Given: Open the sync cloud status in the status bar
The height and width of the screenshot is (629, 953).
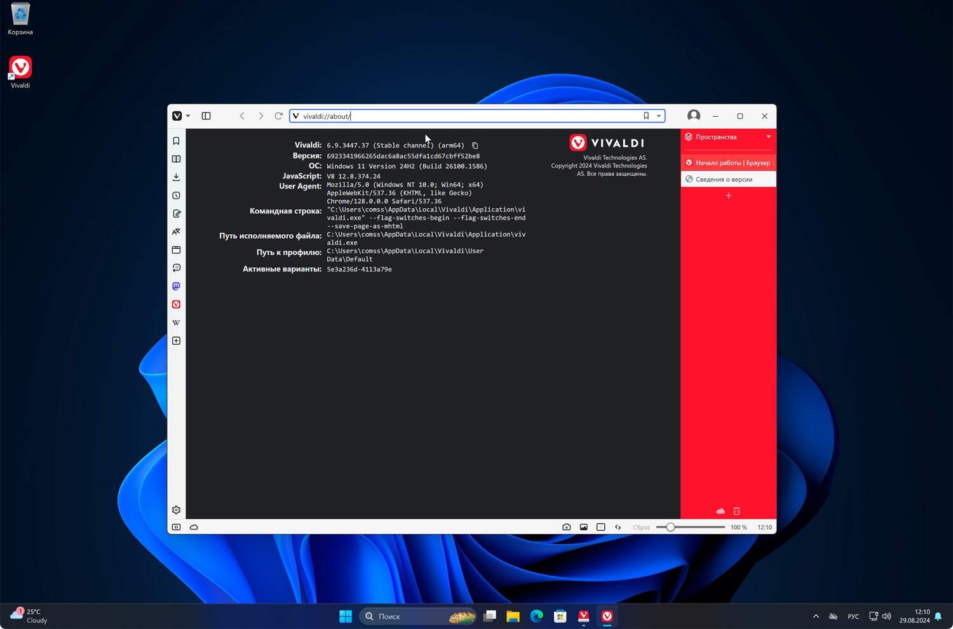Looking at the screenshot, I should click(x=194, y=527).
